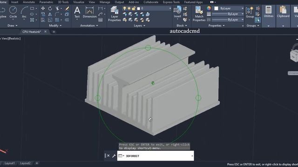Open the Express Tools tab
The image size is (298, 167).
(x=171, y=2)
